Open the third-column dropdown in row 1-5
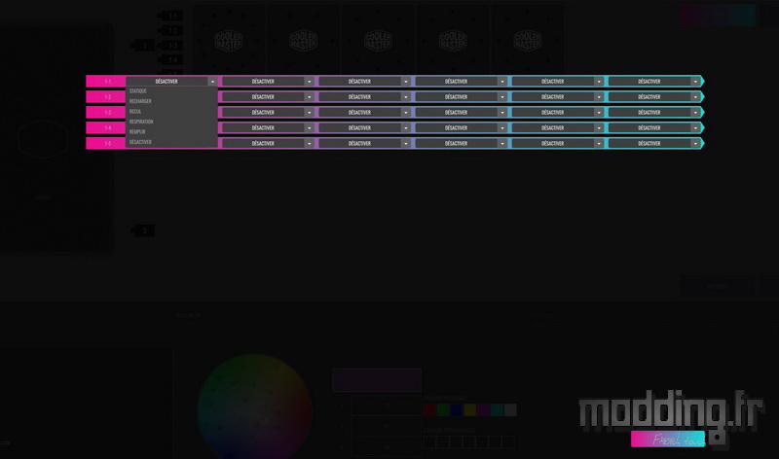Screen dimensions: 779x459 pyautogui.click(x=364, y=143)
